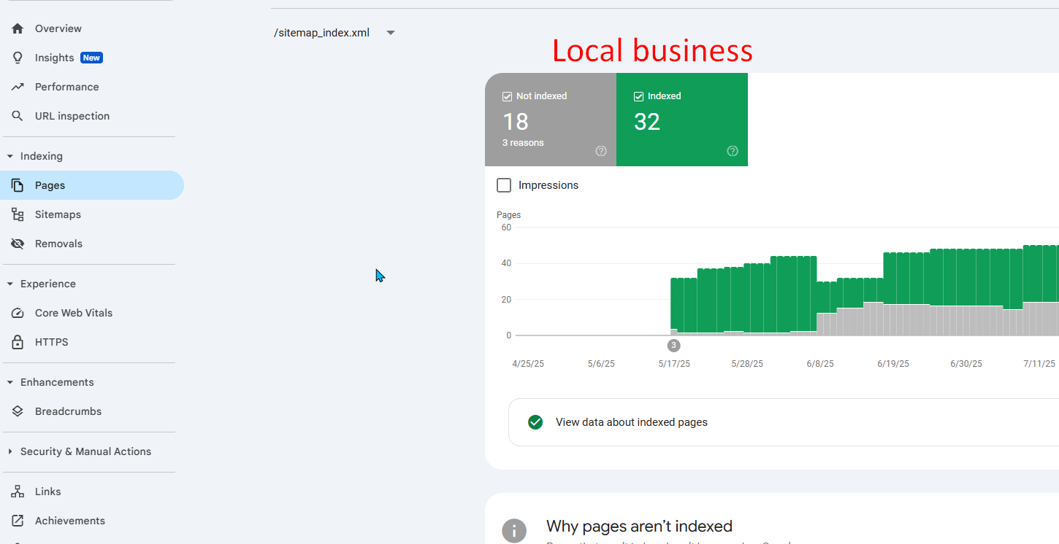Click the Links network icon
Screen dimensions: 1059x544
tap(18, 491)
